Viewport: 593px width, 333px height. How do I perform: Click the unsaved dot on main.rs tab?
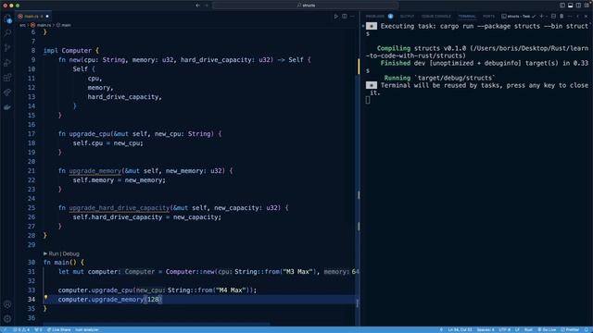(x=47, y=17)
